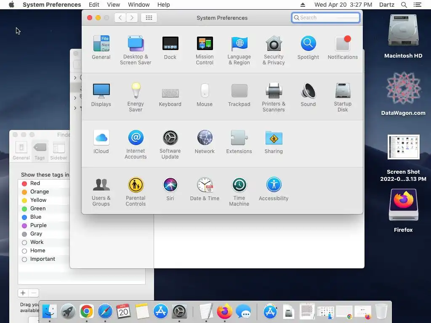Select the Important tag in the list
The width and height of the screenshot is (431, 323).
click(x=44, y=259)
